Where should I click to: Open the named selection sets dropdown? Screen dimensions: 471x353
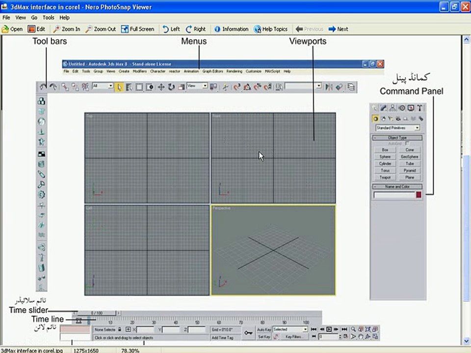pos(303,86)
